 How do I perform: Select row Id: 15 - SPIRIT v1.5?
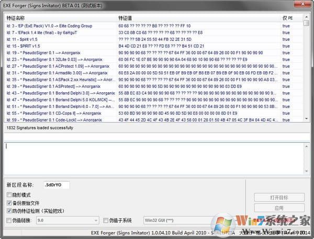(153, 46)
